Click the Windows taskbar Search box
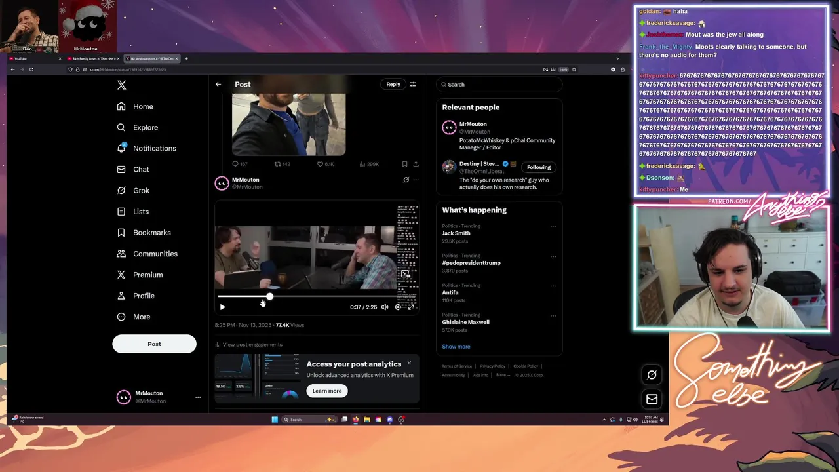839x472 pixels. (x=308, y=420)
